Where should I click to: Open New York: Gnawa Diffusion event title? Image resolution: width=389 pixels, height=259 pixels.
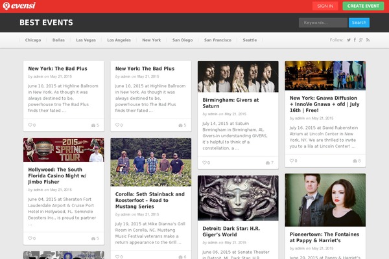coord(325,104)
